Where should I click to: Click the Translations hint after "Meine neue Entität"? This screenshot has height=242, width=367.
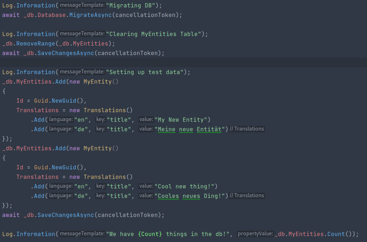click(247, 129)
